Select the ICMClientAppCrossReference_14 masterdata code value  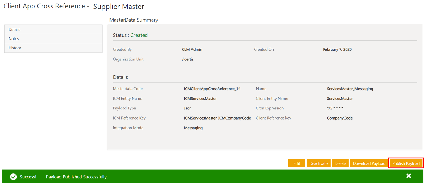point(212,89)
